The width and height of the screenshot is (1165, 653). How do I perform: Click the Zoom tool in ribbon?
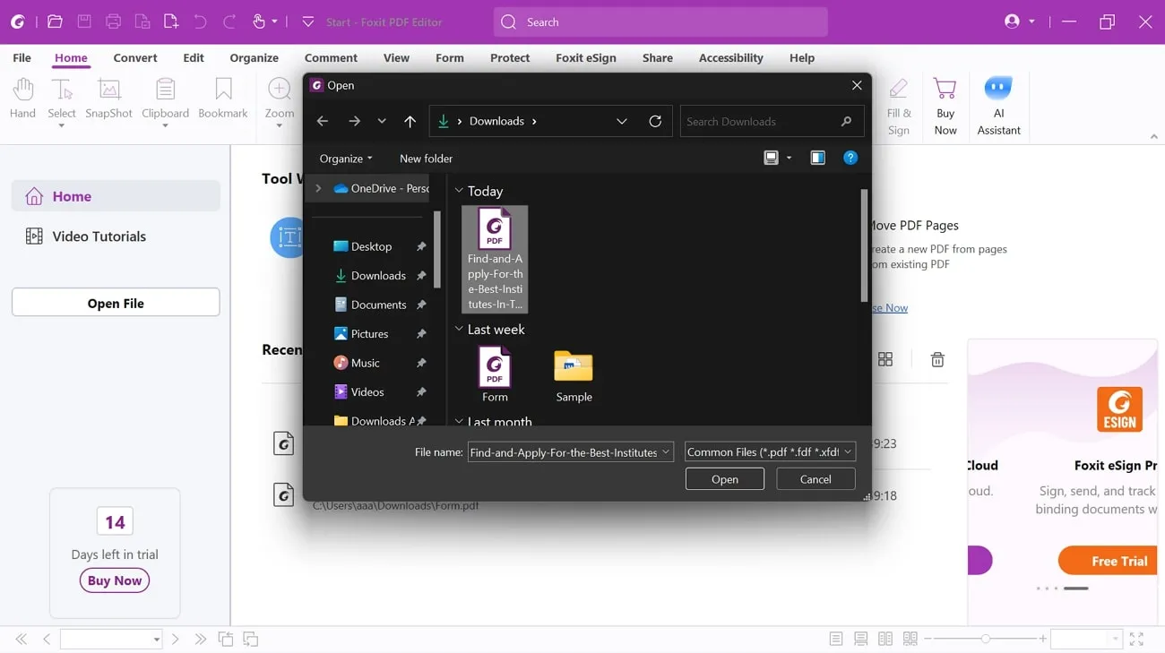280,101
